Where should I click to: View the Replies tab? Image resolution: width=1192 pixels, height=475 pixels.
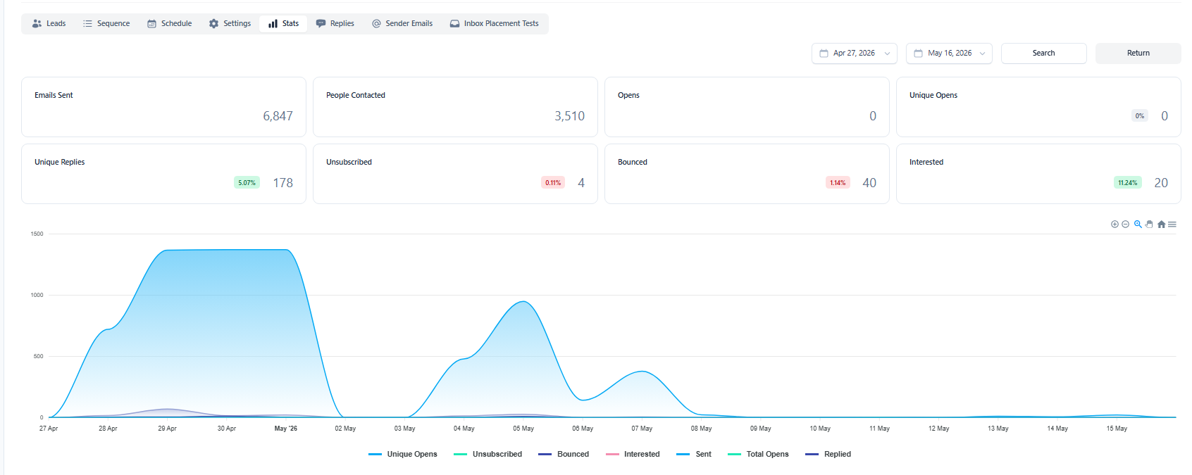(x=335, y=24)
